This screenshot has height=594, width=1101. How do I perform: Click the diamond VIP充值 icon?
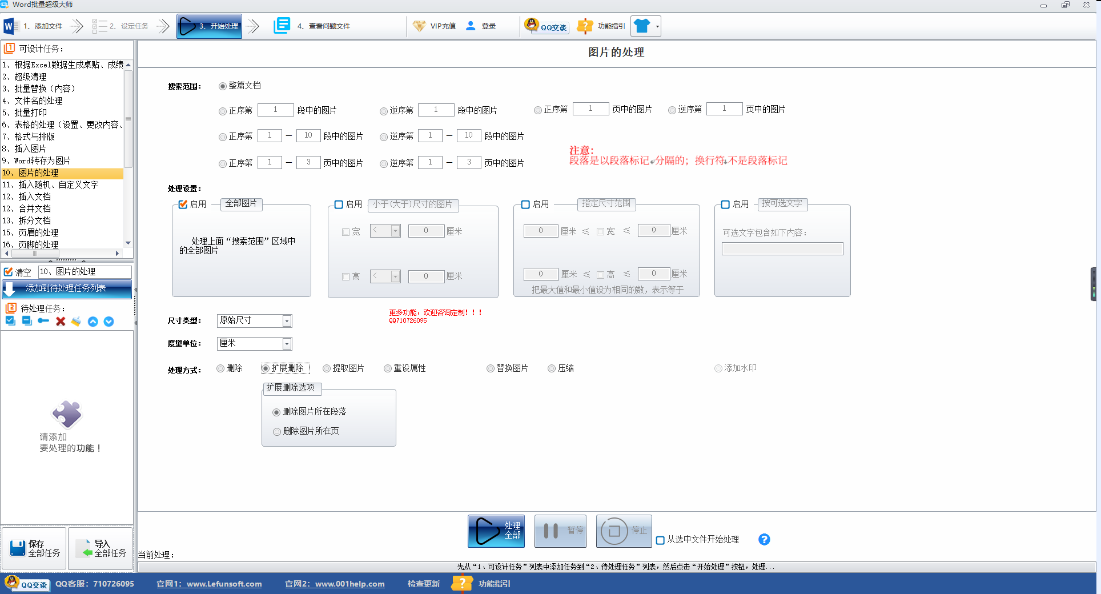419,26
